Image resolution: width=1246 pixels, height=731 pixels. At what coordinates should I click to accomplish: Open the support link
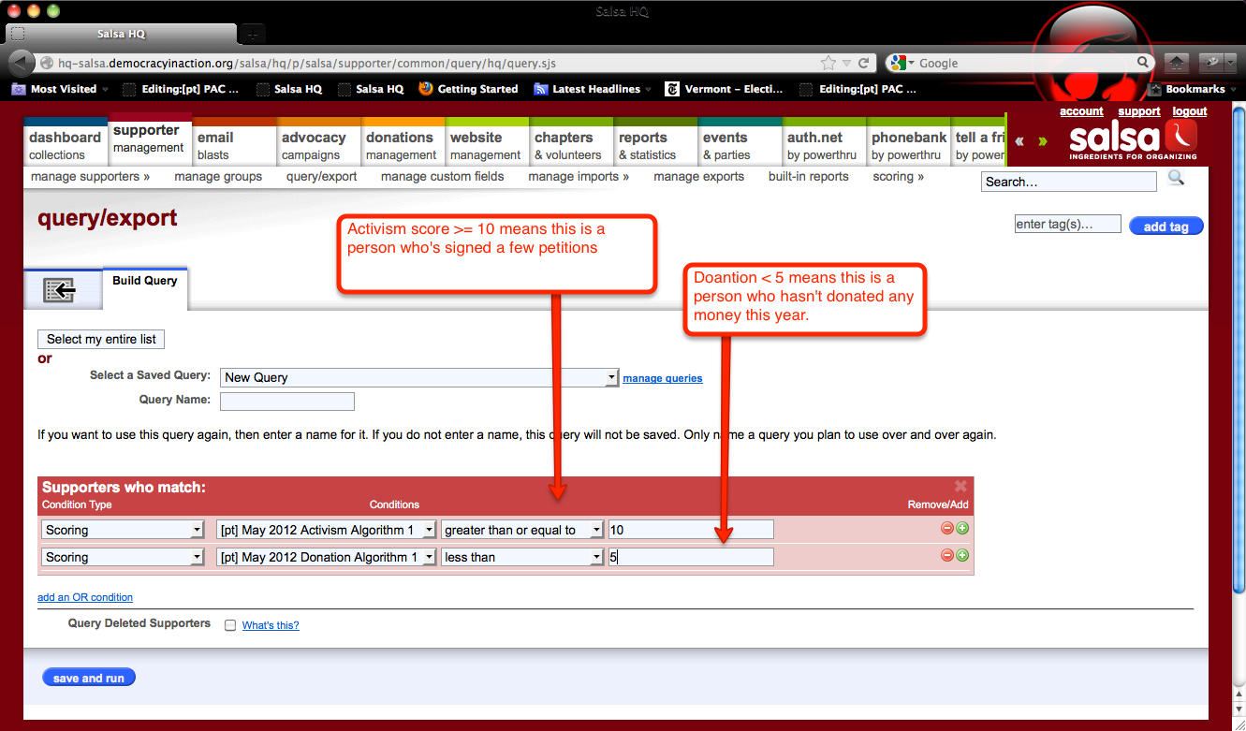click(1139, 111)
